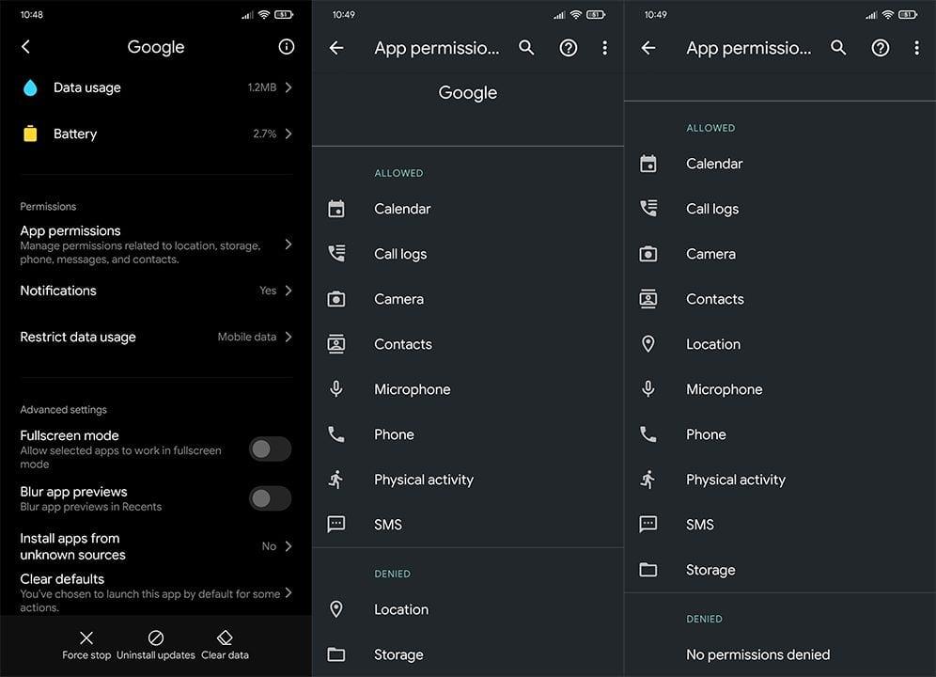936x677 pixels.
Task: Expand Data usage with its chevron
Action: 289,87
